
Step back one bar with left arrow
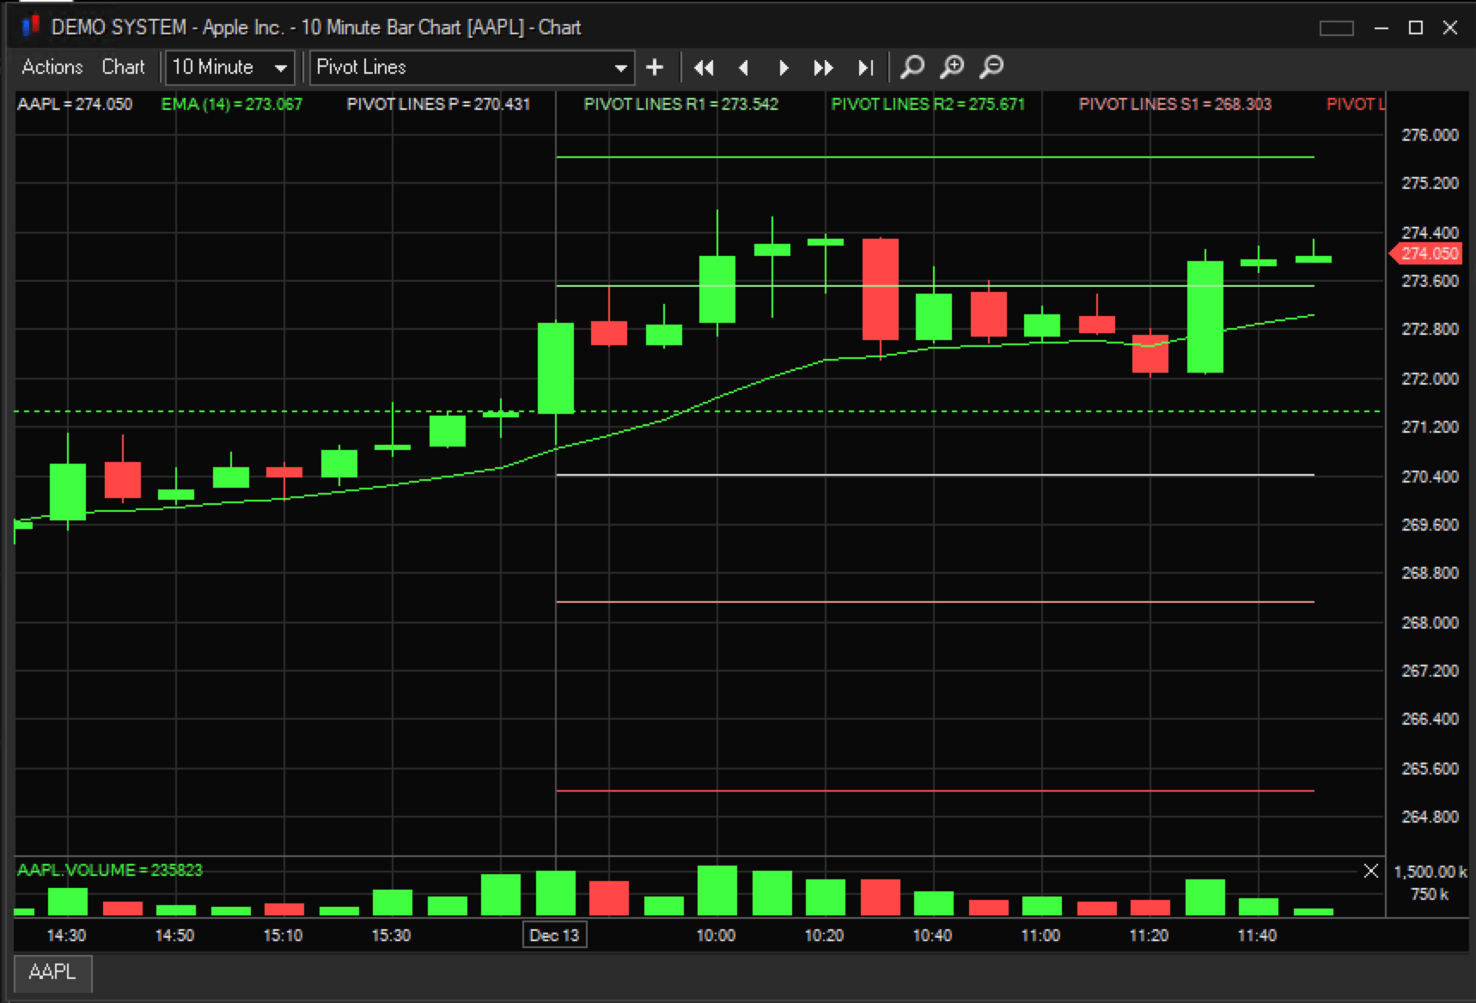click(x=744, y=67)
